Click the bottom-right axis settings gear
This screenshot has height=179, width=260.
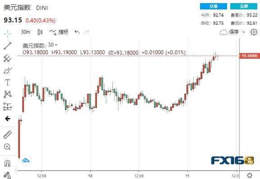point(250,175)
